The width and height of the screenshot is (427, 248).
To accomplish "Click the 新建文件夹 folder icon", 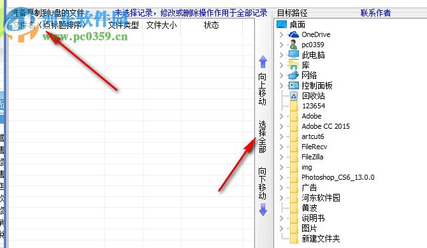I will click(294, 238).
